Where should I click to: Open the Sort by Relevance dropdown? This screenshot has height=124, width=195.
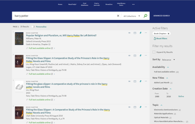pyautogui.click(x=169, y=60)
